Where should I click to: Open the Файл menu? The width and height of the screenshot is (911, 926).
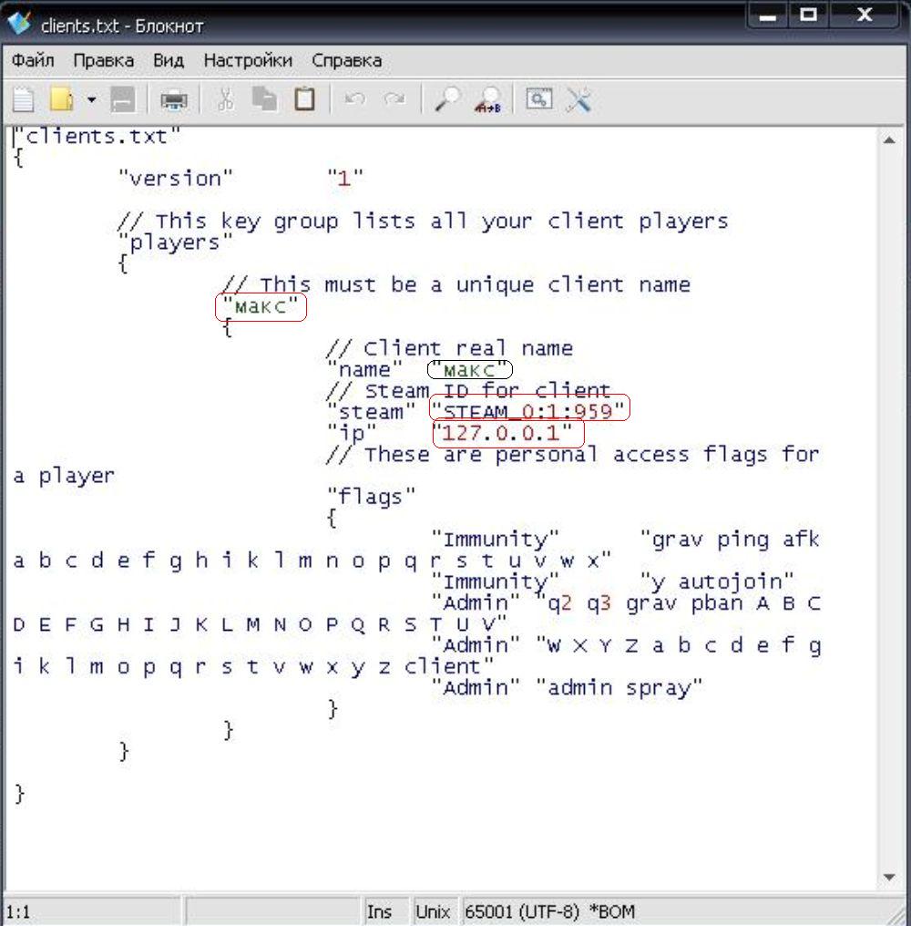coord(33,61)
